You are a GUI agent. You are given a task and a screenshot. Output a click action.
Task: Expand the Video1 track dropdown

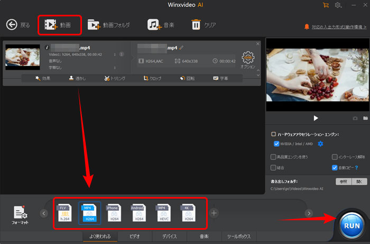click(115, 54)
